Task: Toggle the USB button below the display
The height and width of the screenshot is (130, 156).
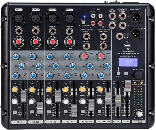Action: [x=119, y=74]
